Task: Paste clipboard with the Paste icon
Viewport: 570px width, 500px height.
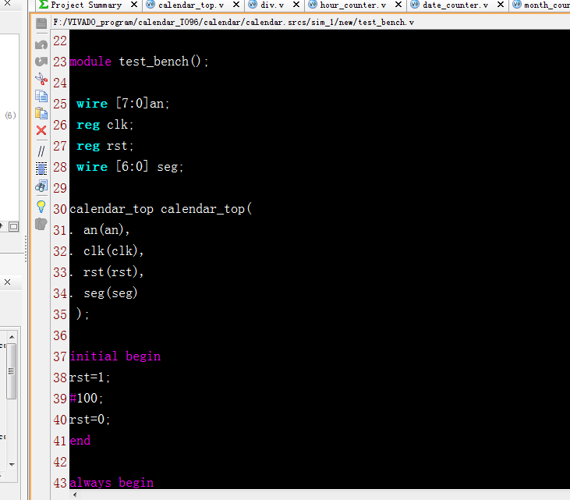Action: pos(41,113)
